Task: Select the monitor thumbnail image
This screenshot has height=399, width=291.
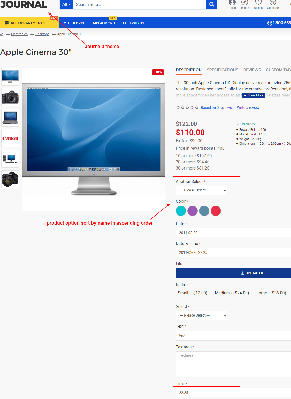Action: click(x=10, y=77)
